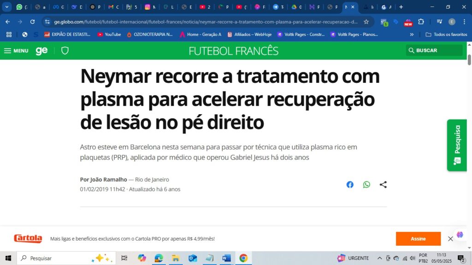Click the URGENTE taskbar widget
472x265 pixels.
click(353, 258)
